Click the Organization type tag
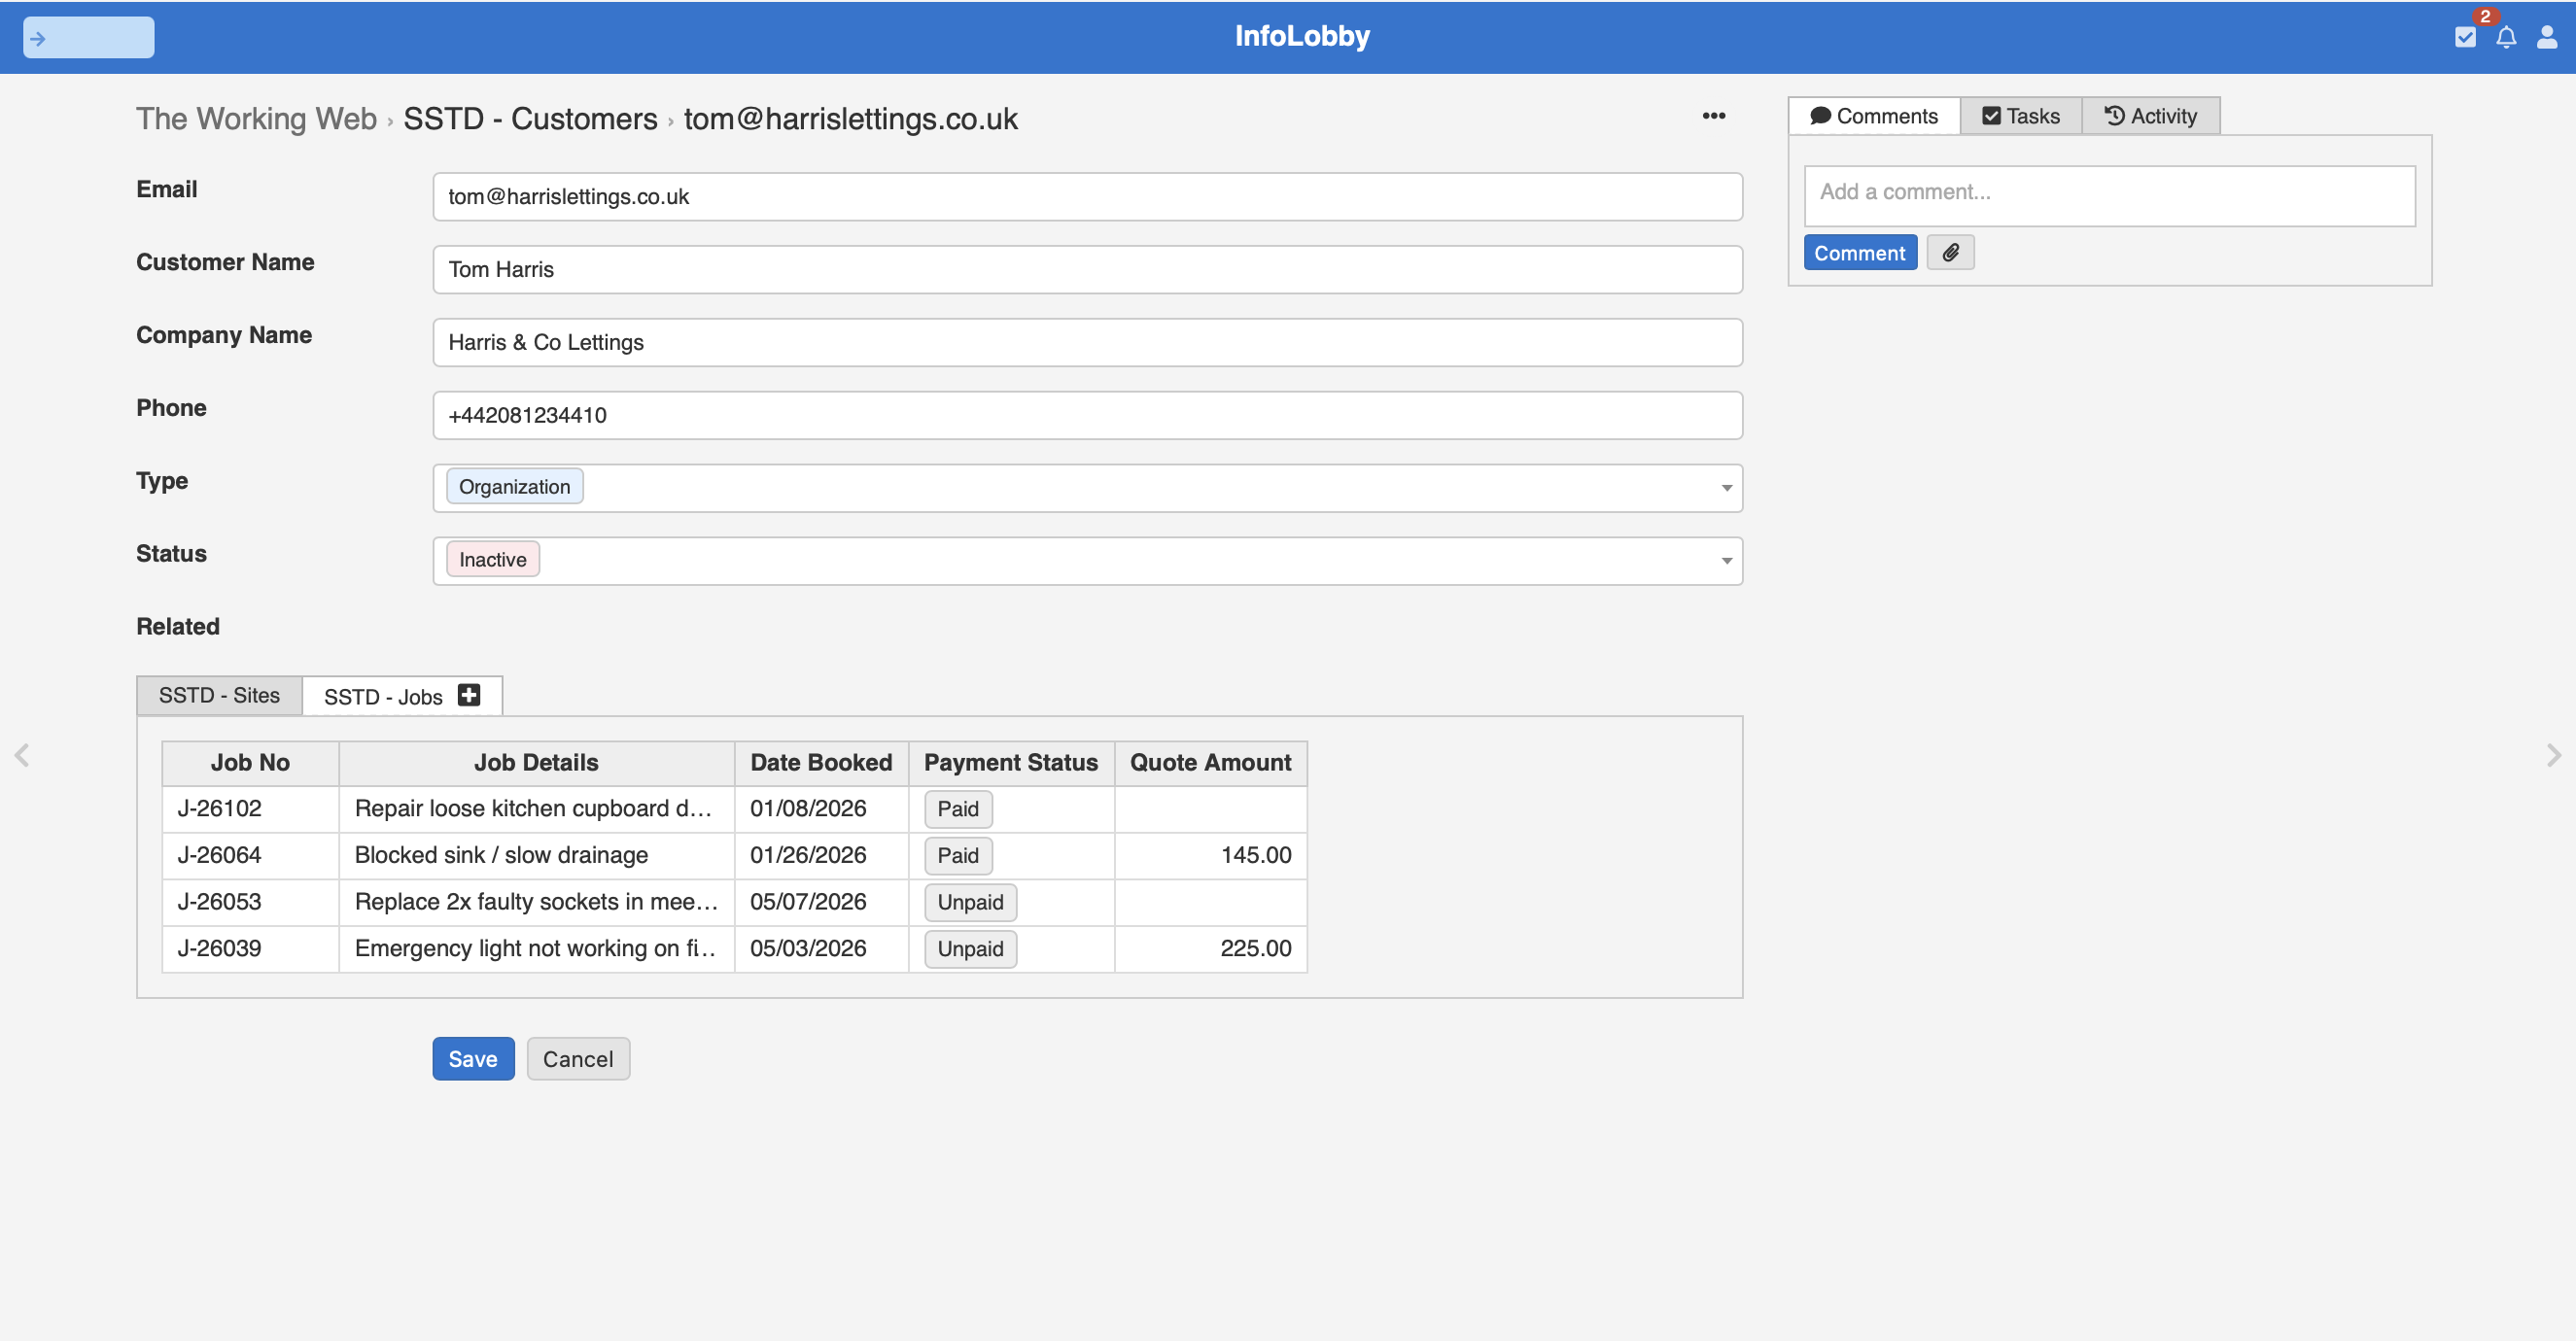 (514, 487)
